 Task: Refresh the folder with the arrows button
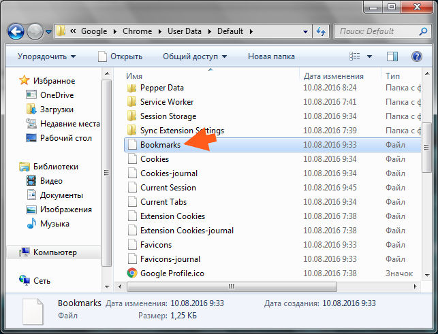point(321,31)
